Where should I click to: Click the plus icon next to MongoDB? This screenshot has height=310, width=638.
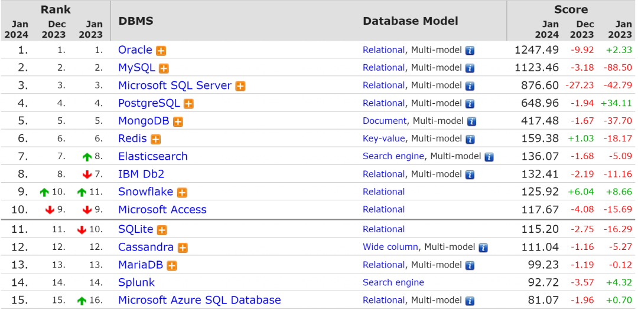pos(178,122)
